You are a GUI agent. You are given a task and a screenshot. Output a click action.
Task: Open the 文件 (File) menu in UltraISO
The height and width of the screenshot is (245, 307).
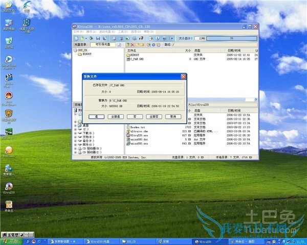[x=78, y=32]
